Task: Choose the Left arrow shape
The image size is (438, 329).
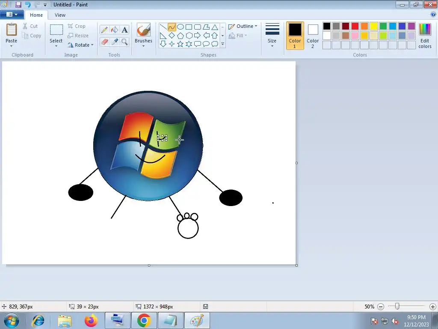Action: pyautogui.click(x=206, y=36)
